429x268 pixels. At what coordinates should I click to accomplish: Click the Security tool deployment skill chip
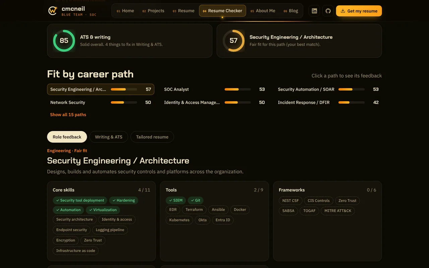[80, 200]
